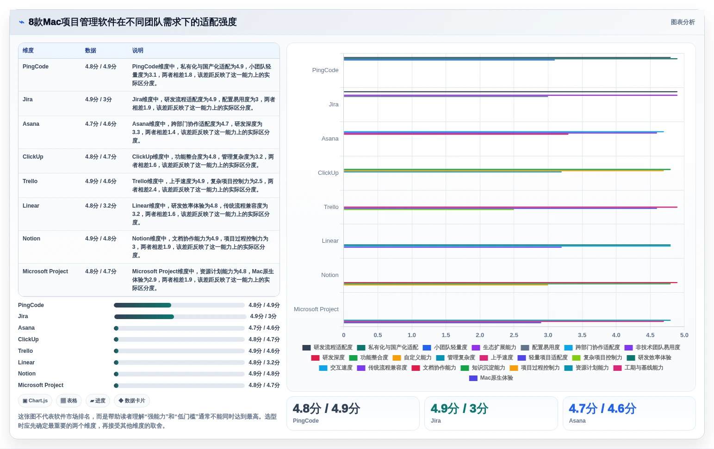The image size is (714, 449).
Task: Toggle the 配置易用度 legend series
Action: (x=540, y=347)
